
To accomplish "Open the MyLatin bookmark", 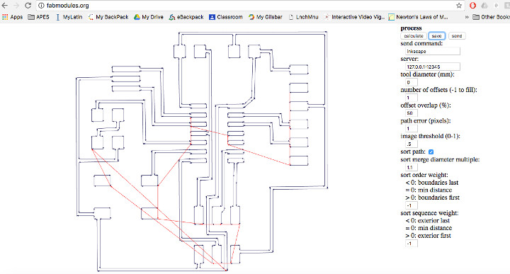I will [x=69, y=17].
